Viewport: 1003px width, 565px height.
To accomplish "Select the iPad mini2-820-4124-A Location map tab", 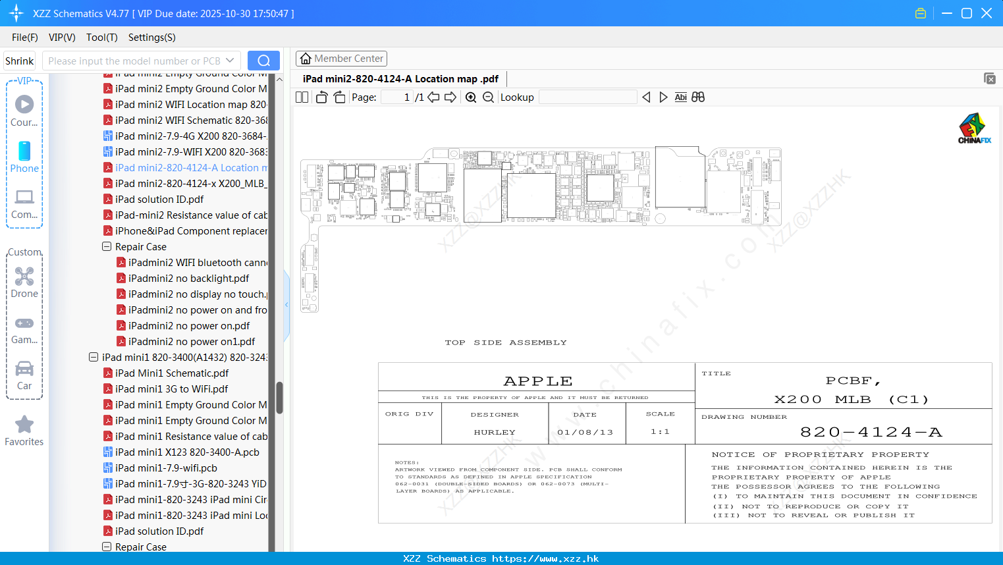I will [x=400, y=79].
